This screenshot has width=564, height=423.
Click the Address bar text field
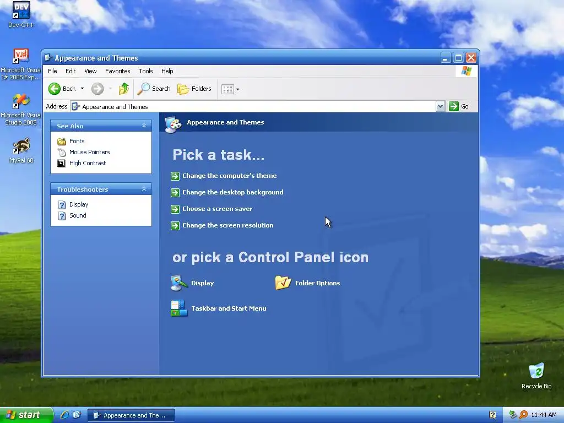click(x=253, y=106)
